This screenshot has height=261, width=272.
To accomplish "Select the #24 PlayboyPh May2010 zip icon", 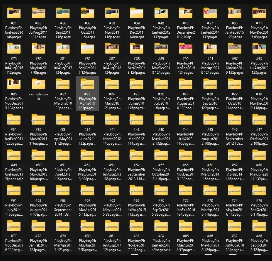I will 112,84.
